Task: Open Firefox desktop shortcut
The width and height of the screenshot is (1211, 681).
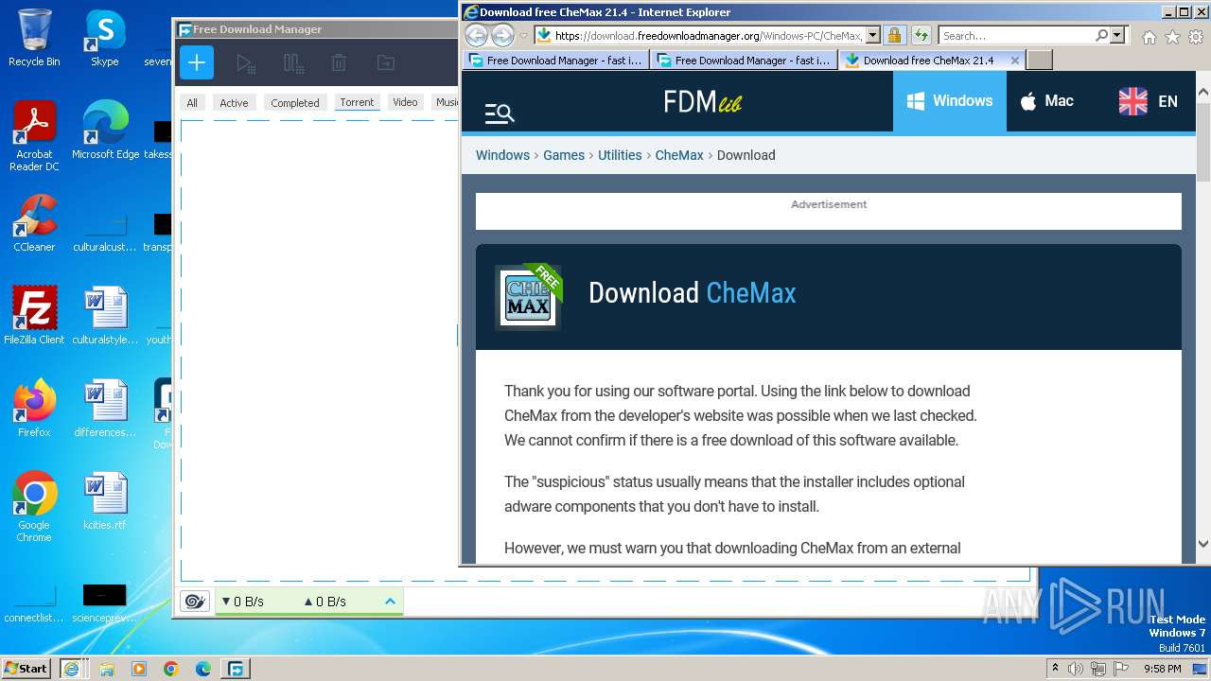Action: coord(34,409)
